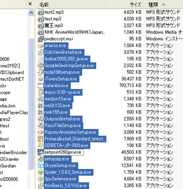The image size is (183, 189).
Task: Select the DetectDotNET tree folder
Action: pyautogui.click(x=12, y=79)
